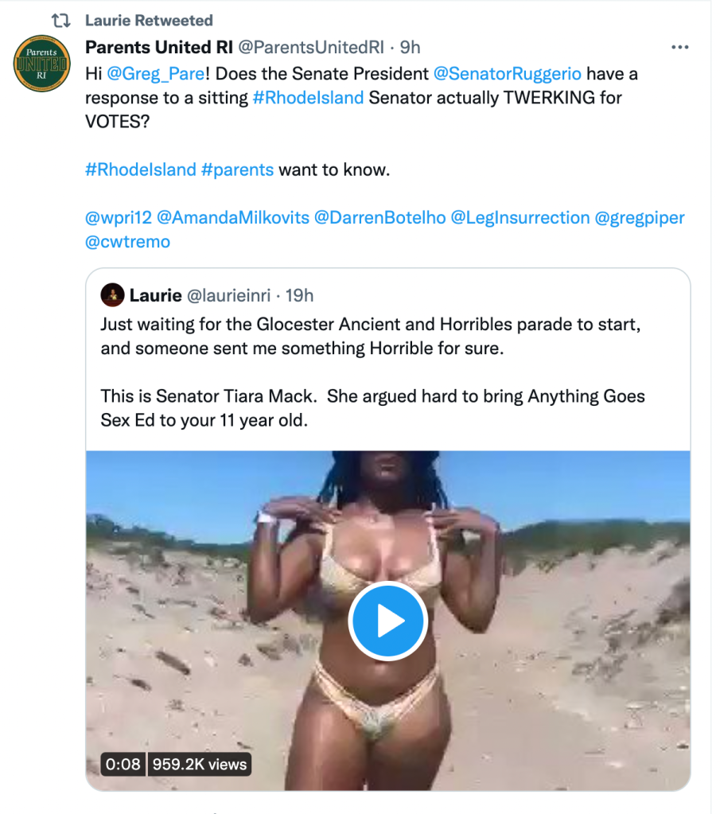
Task: Open the Laurie Retweeted label
Action: coord(149,20)
